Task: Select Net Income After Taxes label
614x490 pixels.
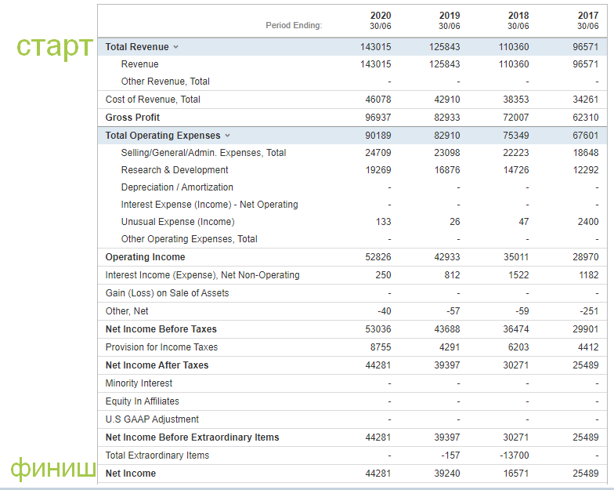Action: point(157,365)
